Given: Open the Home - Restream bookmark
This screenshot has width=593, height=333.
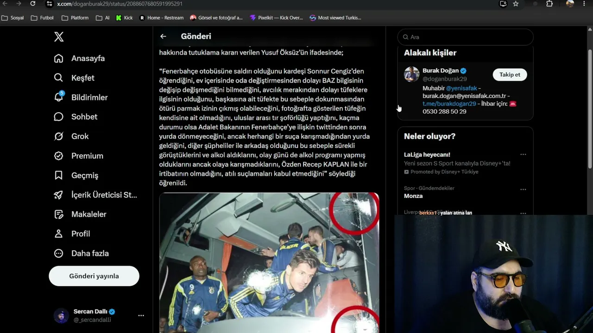Looking at the screenshot, I should tap(162, 18).
